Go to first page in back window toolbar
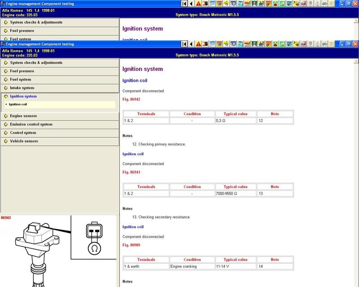The height and width of the screenshot is (287, 359). click(x=184, y=4)
